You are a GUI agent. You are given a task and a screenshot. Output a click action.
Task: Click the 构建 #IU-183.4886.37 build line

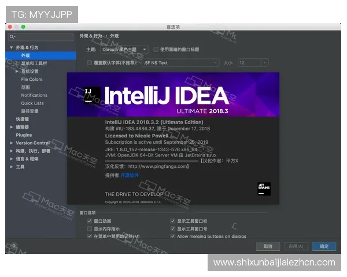pos(157,129)
